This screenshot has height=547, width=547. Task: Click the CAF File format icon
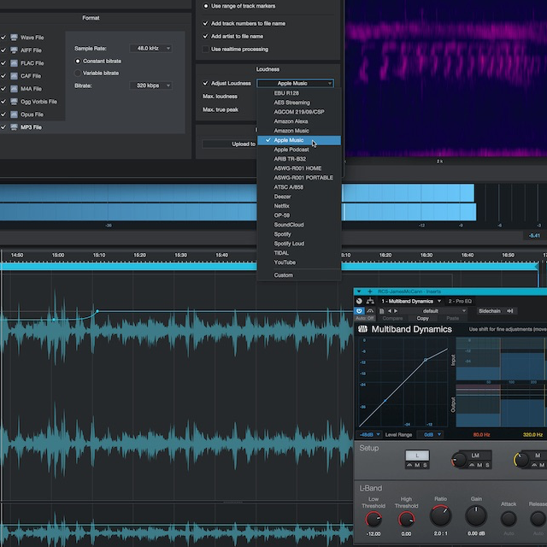(x=14, y=76)
